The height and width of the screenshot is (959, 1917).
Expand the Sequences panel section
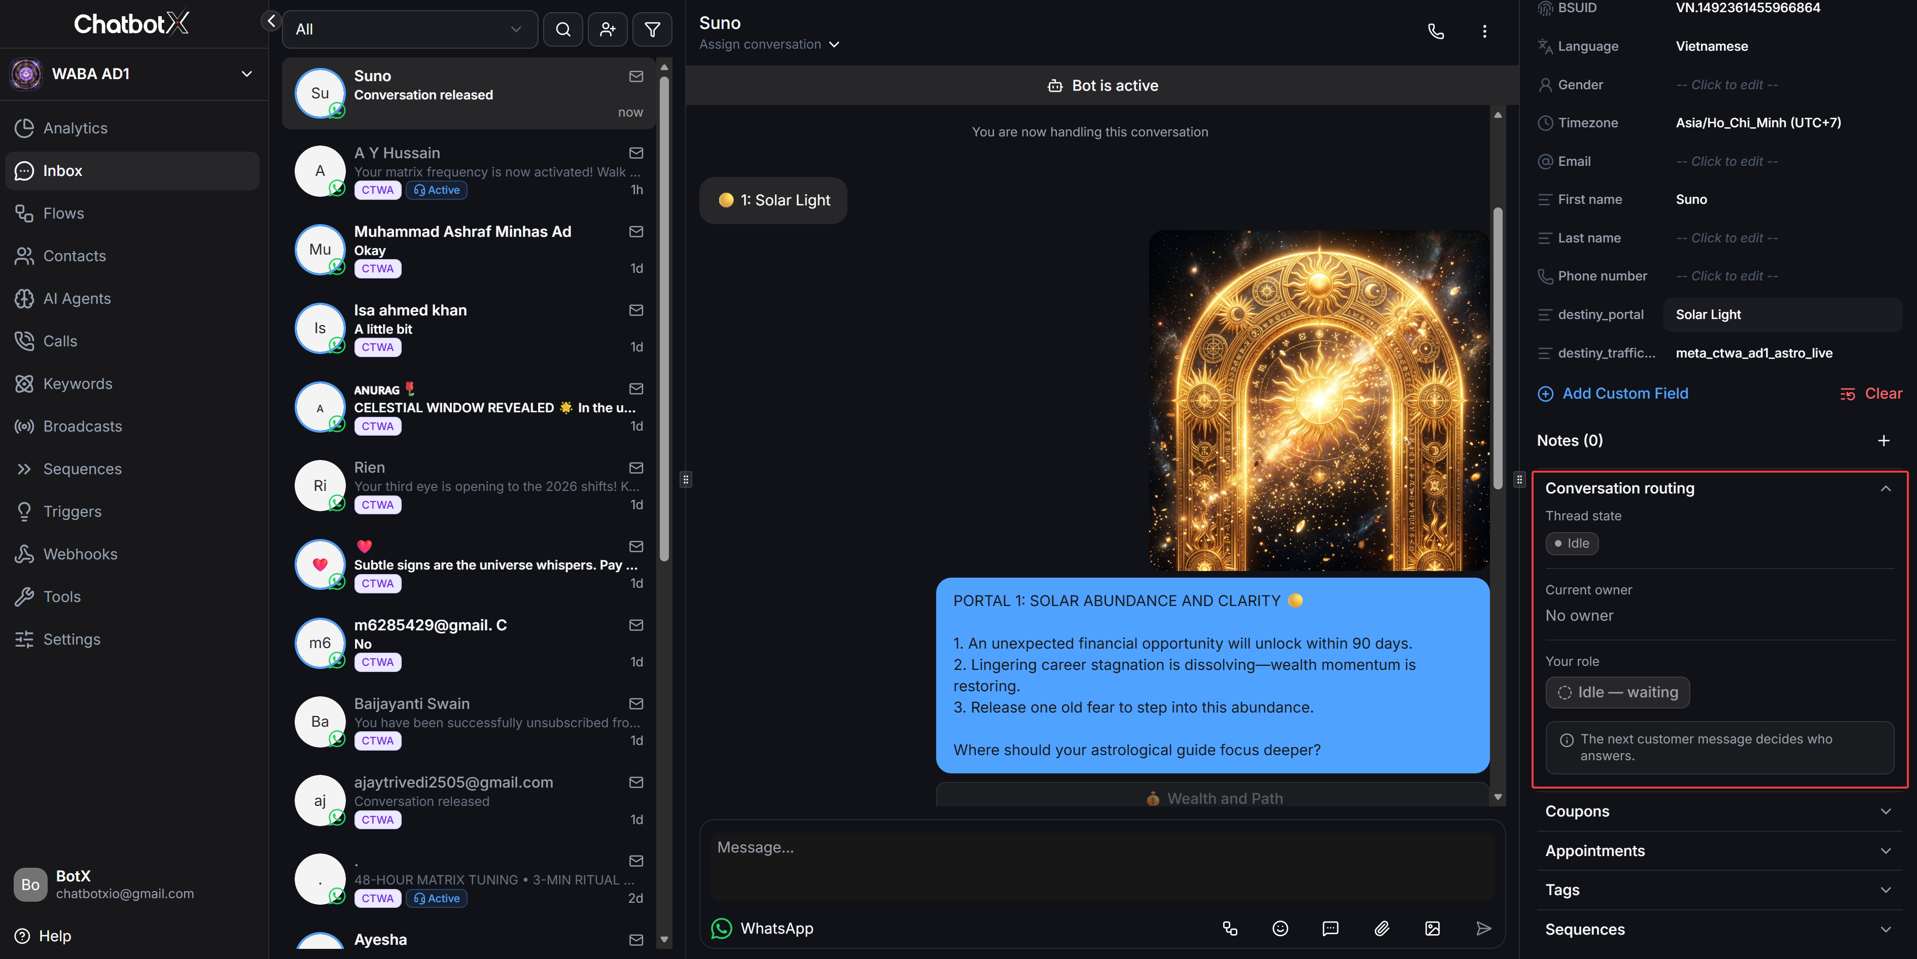tap(1719, 929)
